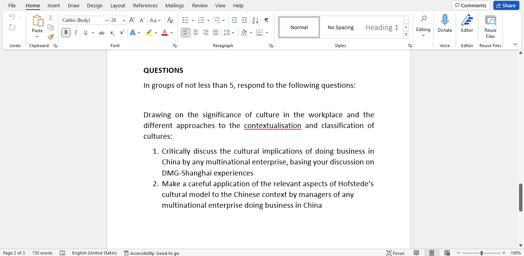Open Change Case dropdown
Viewport: 524px width, 256px height.
tap(155, 20)
